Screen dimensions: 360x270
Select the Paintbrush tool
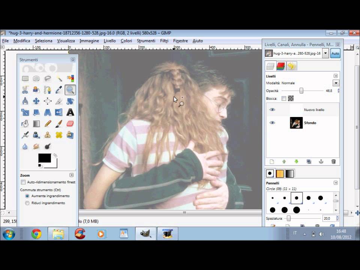[59, 124]
